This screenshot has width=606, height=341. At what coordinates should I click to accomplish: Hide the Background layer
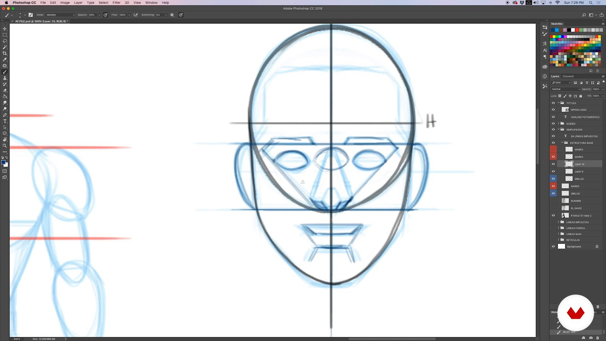coord(553,247)
